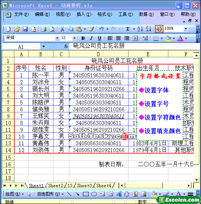
Task: Open a file with the Open folder icon
Action: (17, 29)
